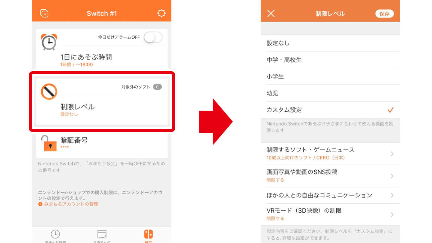Open the 1日にあそぶ時間 setting
Image resolution: width=432 pixels, height=243 pixels.
pyautogui.click(x=86, y=57)
